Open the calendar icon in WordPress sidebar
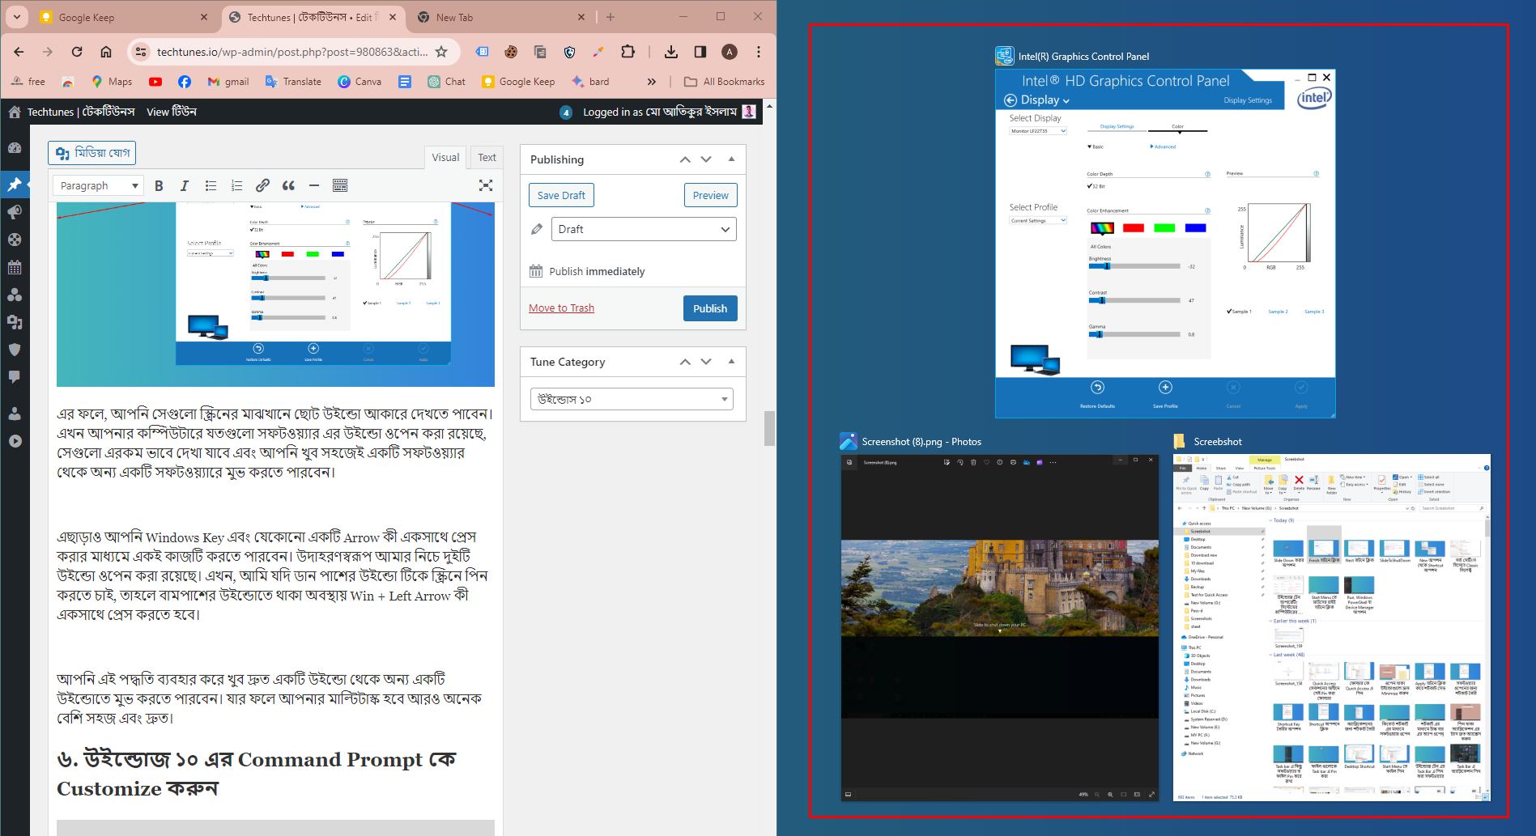The image size is (1536, 836). coord(15,267)
